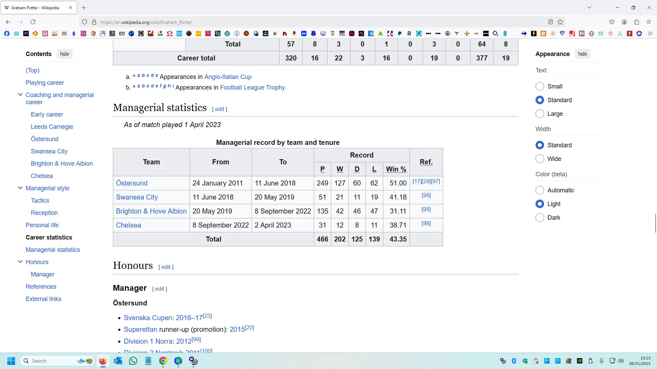The width and height of the screenshot is (657, 369).
Task: Collapse the Managerial style contents section
Action: click(20, 188)
